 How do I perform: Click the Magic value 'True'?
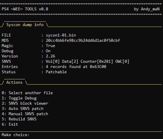tap(50, 46)
